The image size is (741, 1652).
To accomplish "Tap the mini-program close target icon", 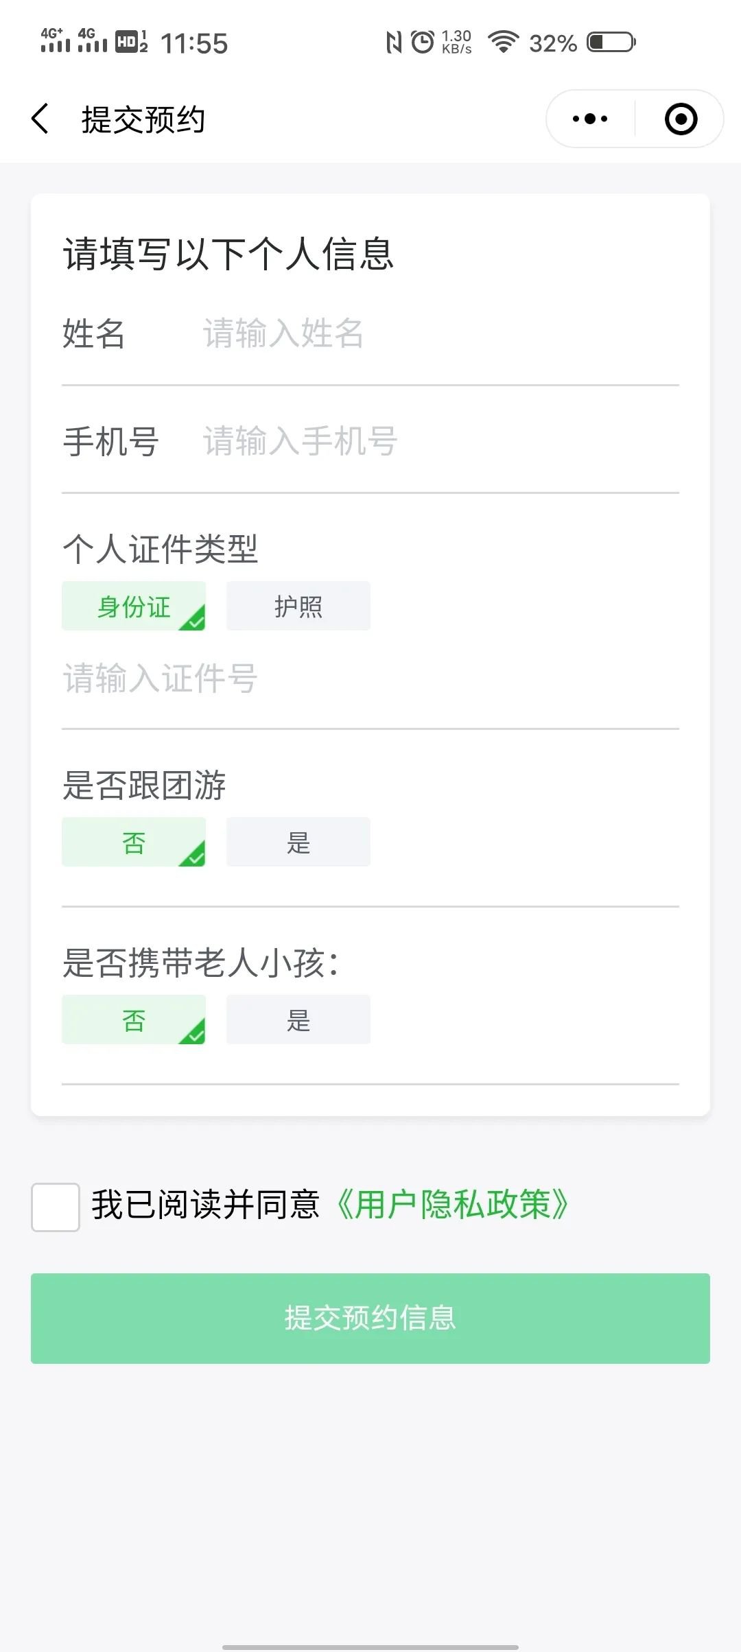I will point(681,119).
